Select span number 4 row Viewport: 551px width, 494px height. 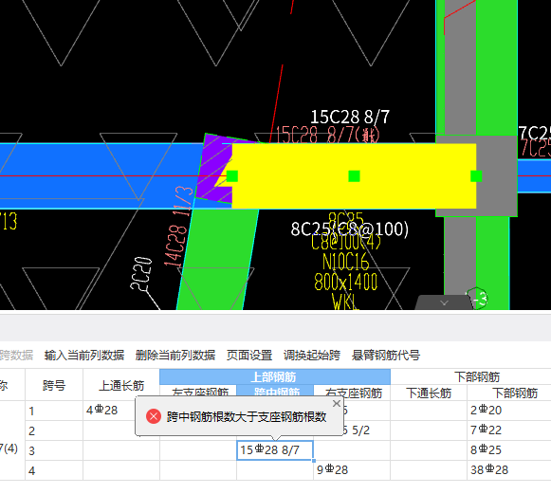(x=54, y=470)
